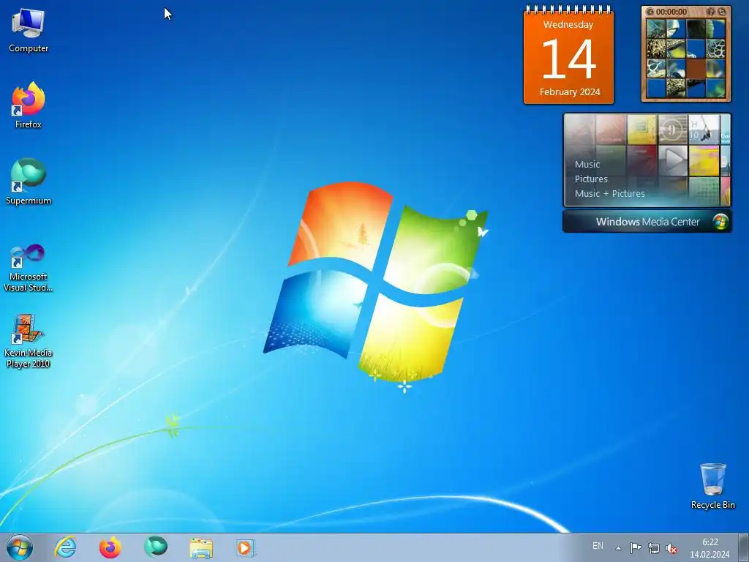
Task: Show the puzzle gadget solved picture hint
Action: click(711, 12)
